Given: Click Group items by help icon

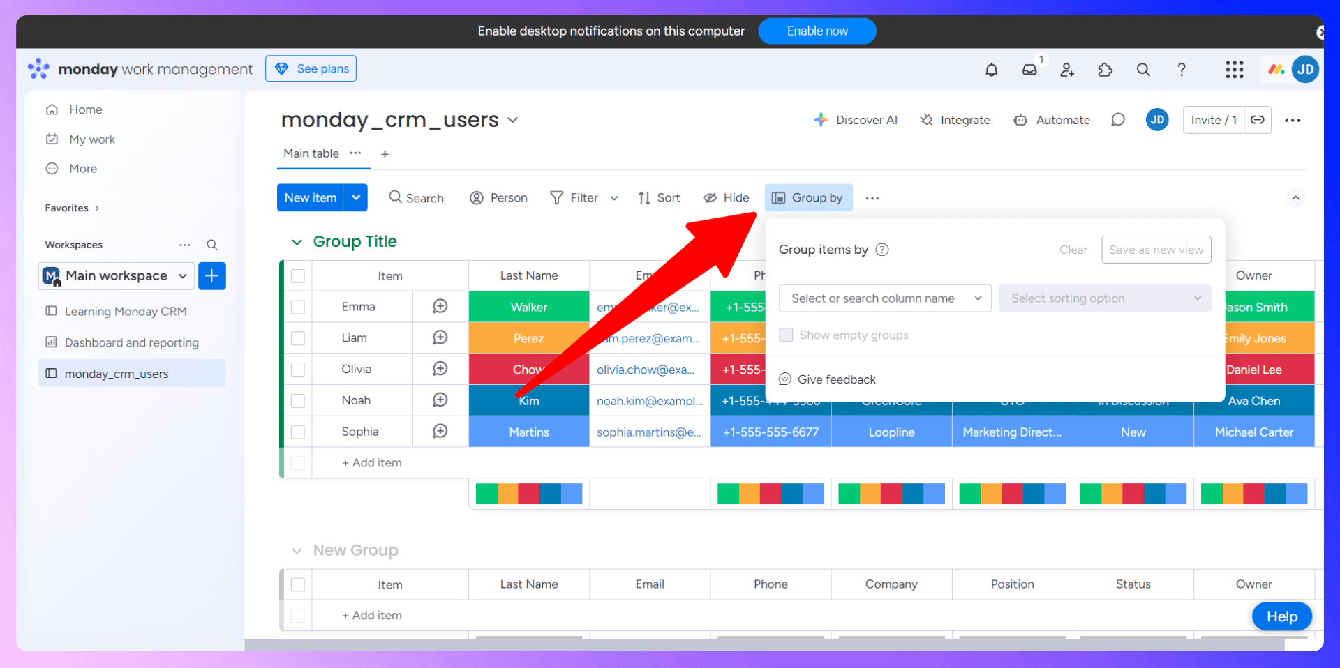Looking at the screenshot, I should click(x=882, y=250).
